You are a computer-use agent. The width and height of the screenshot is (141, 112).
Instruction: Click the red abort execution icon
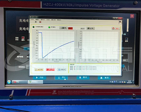[x=40, y=22]
